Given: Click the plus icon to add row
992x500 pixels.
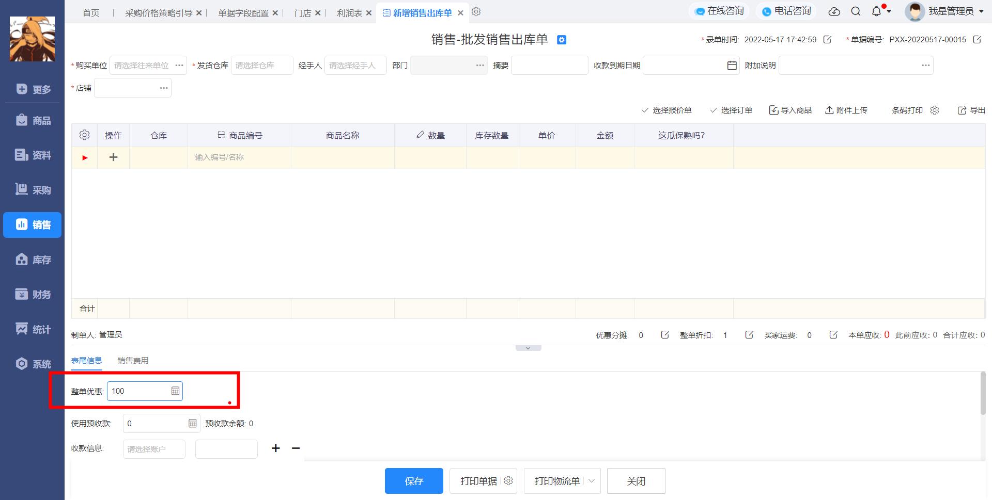Looking at the screenshot, I should point(114,157).
